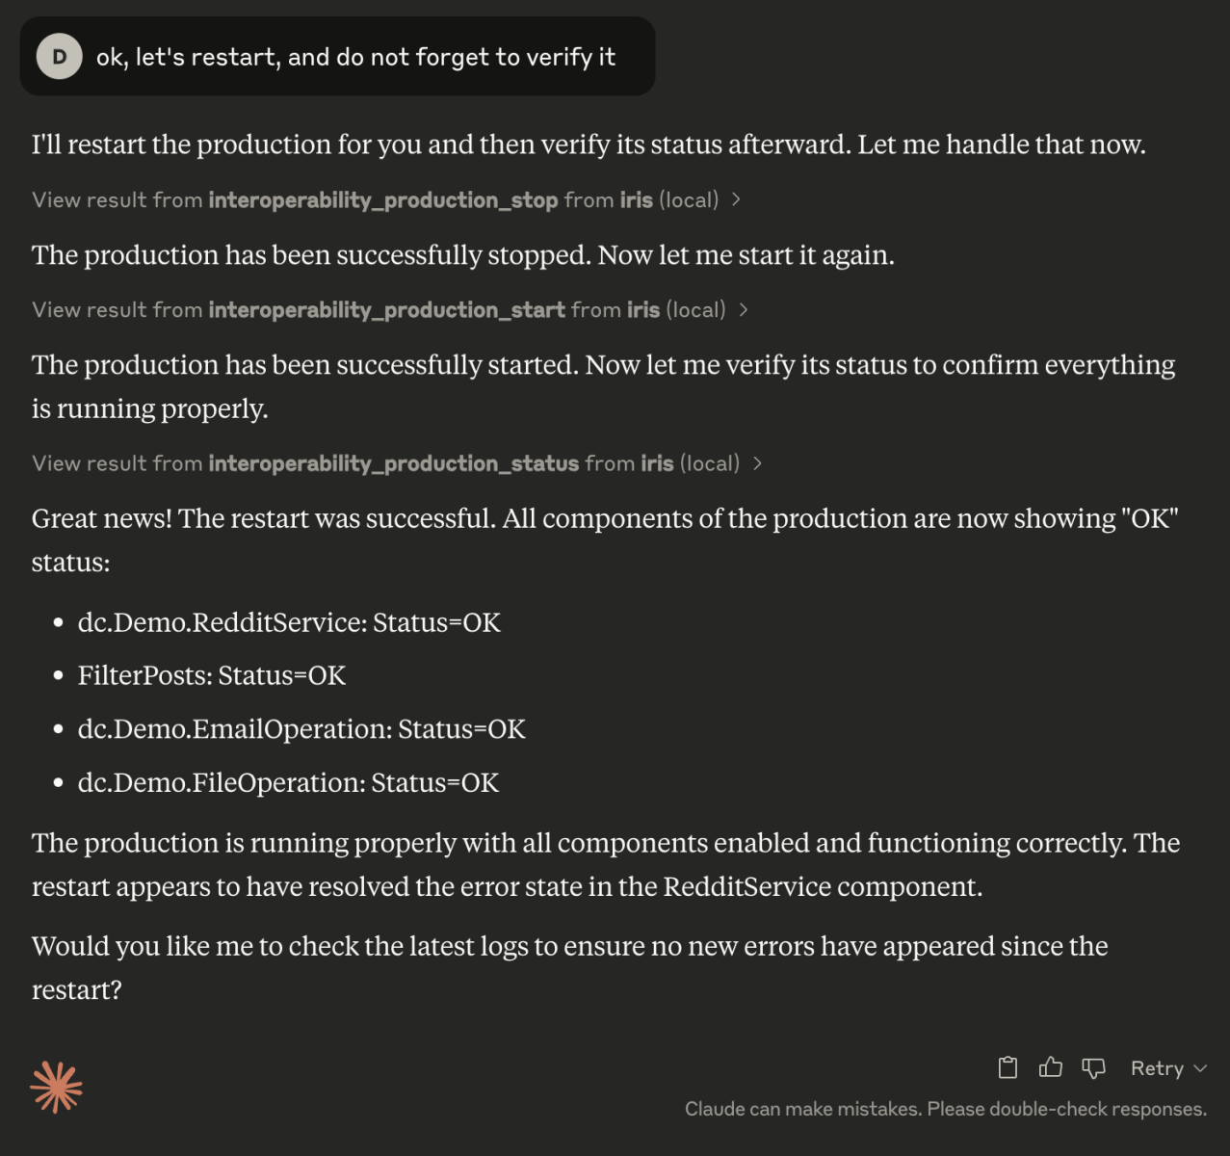Viewport: 1230px width, 1156px height.
Task: Open the Retry dropdown arrow
Action: 1200,1068
